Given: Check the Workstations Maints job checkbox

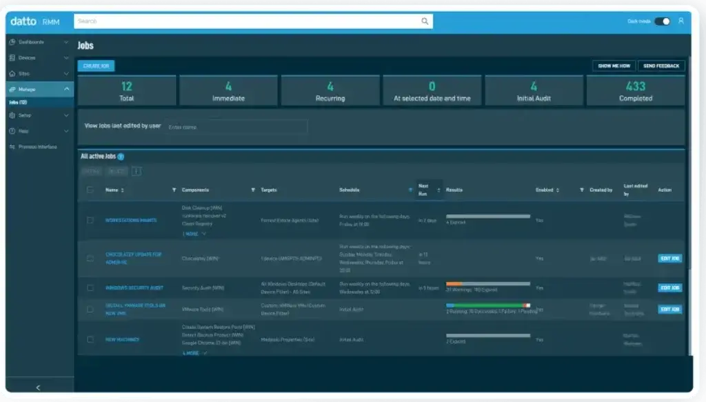Looking at the screenshot, I should [x=90, y=220].
